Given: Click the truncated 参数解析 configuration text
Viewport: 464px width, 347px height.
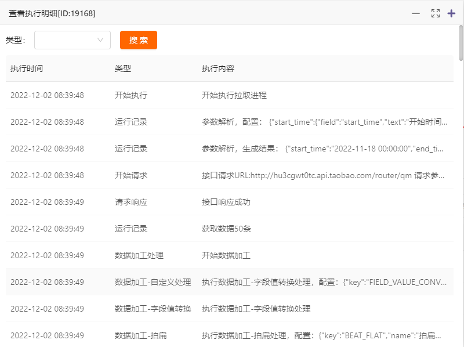Looking at the screenshot, I should click(x=325, y=122).
